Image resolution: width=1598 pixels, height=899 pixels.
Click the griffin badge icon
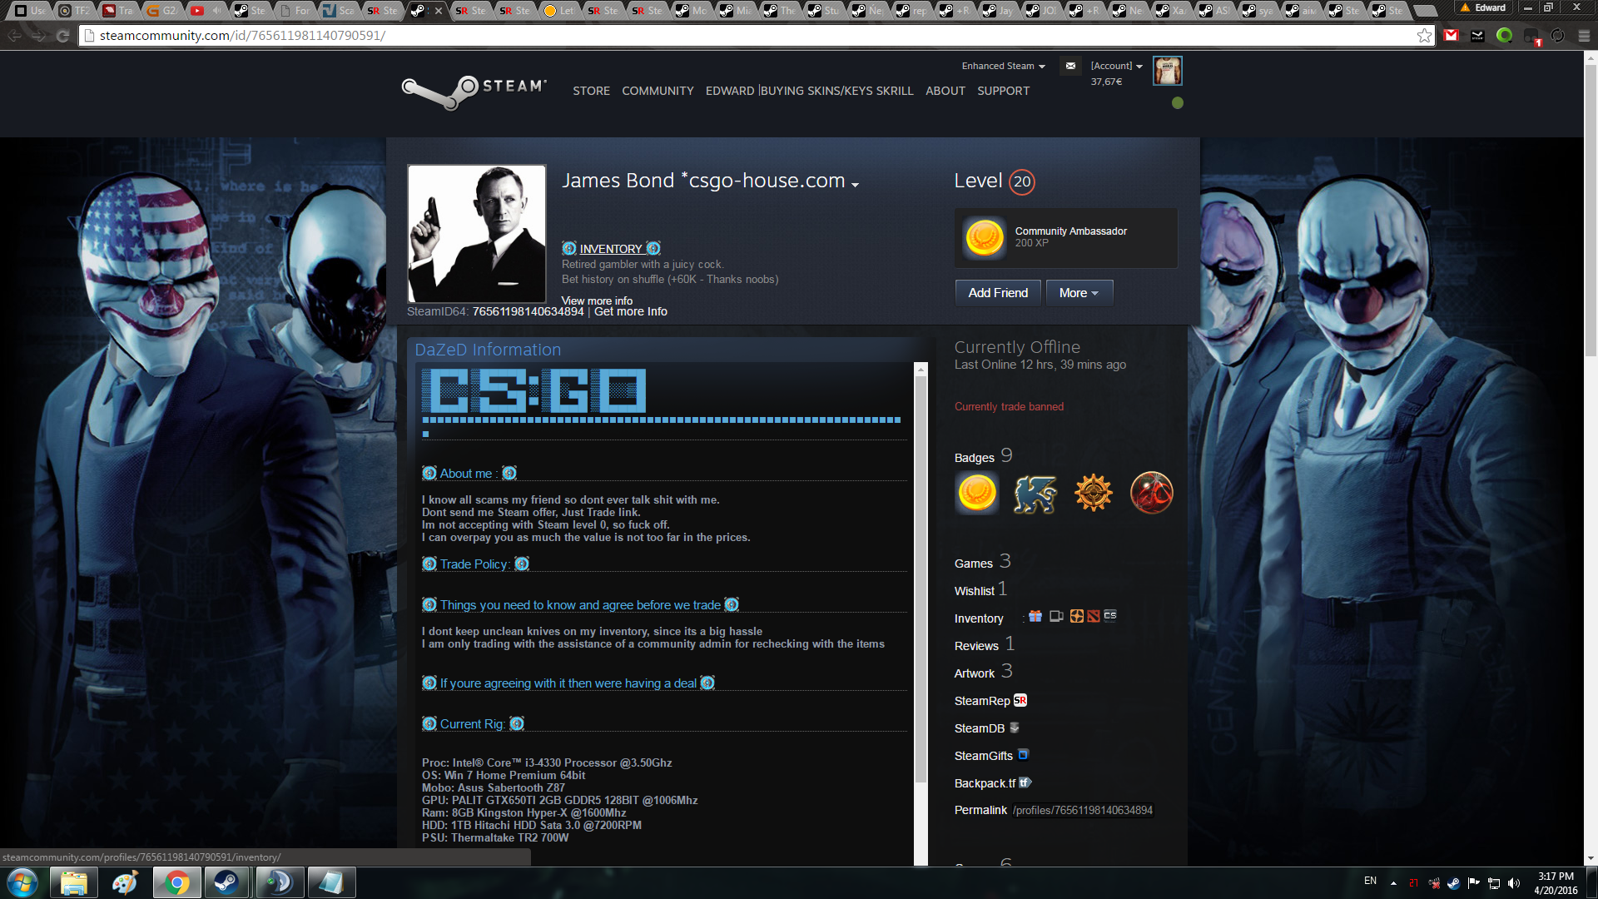click(x=1035, y=494)
